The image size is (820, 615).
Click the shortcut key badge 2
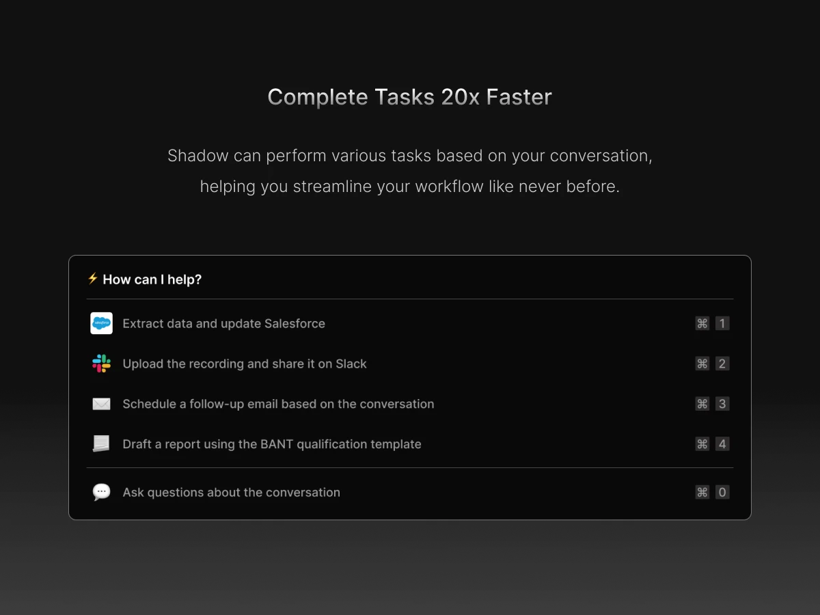point(722,364)
